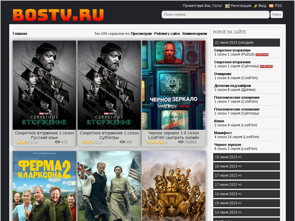295x221 pixels.
Task: Click the greeting text Приветствую Вас, Гость!
Action: coord(203,6)
